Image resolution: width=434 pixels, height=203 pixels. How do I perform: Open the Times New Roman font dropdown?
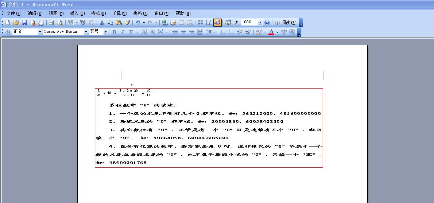pos(86,32)
